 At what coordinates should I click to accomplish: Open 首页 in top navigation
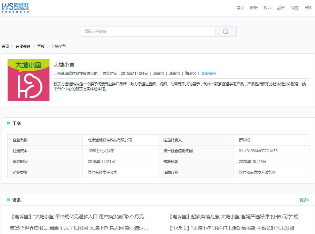(x=240, y=8)
